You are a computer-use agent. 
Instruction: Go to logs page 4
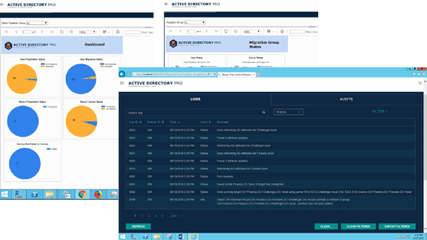[x=155, y=216]
